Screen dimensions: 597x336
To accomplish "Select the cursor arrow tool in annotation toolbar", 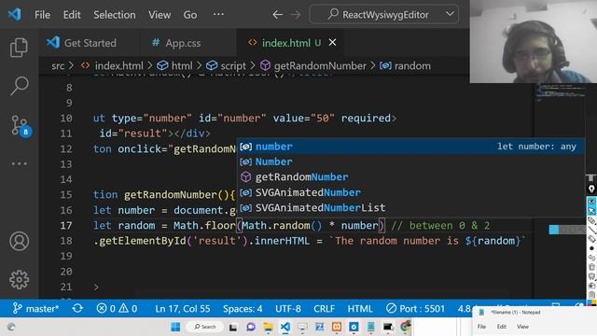I will tap(591, 211).
